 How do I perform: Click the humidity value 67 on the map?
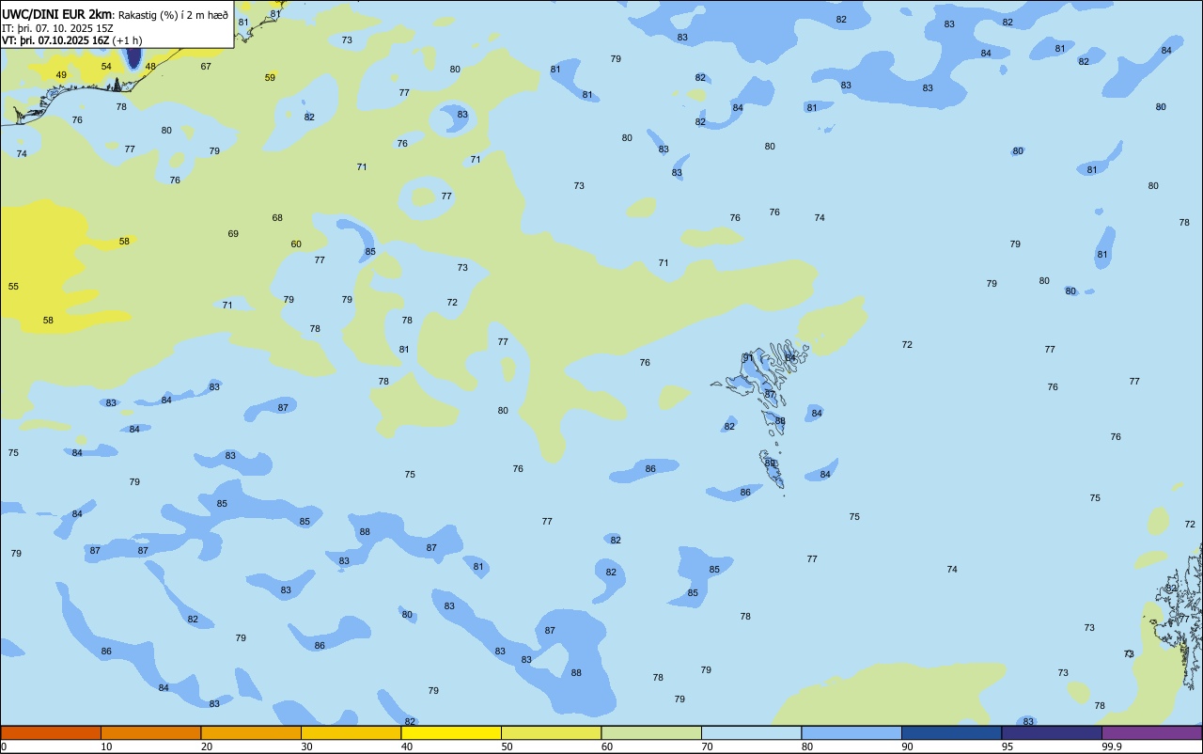(206, 67)
